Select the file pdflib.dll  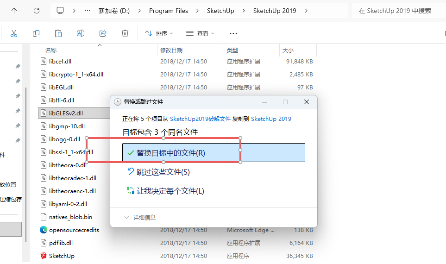(x=61, y=243)
